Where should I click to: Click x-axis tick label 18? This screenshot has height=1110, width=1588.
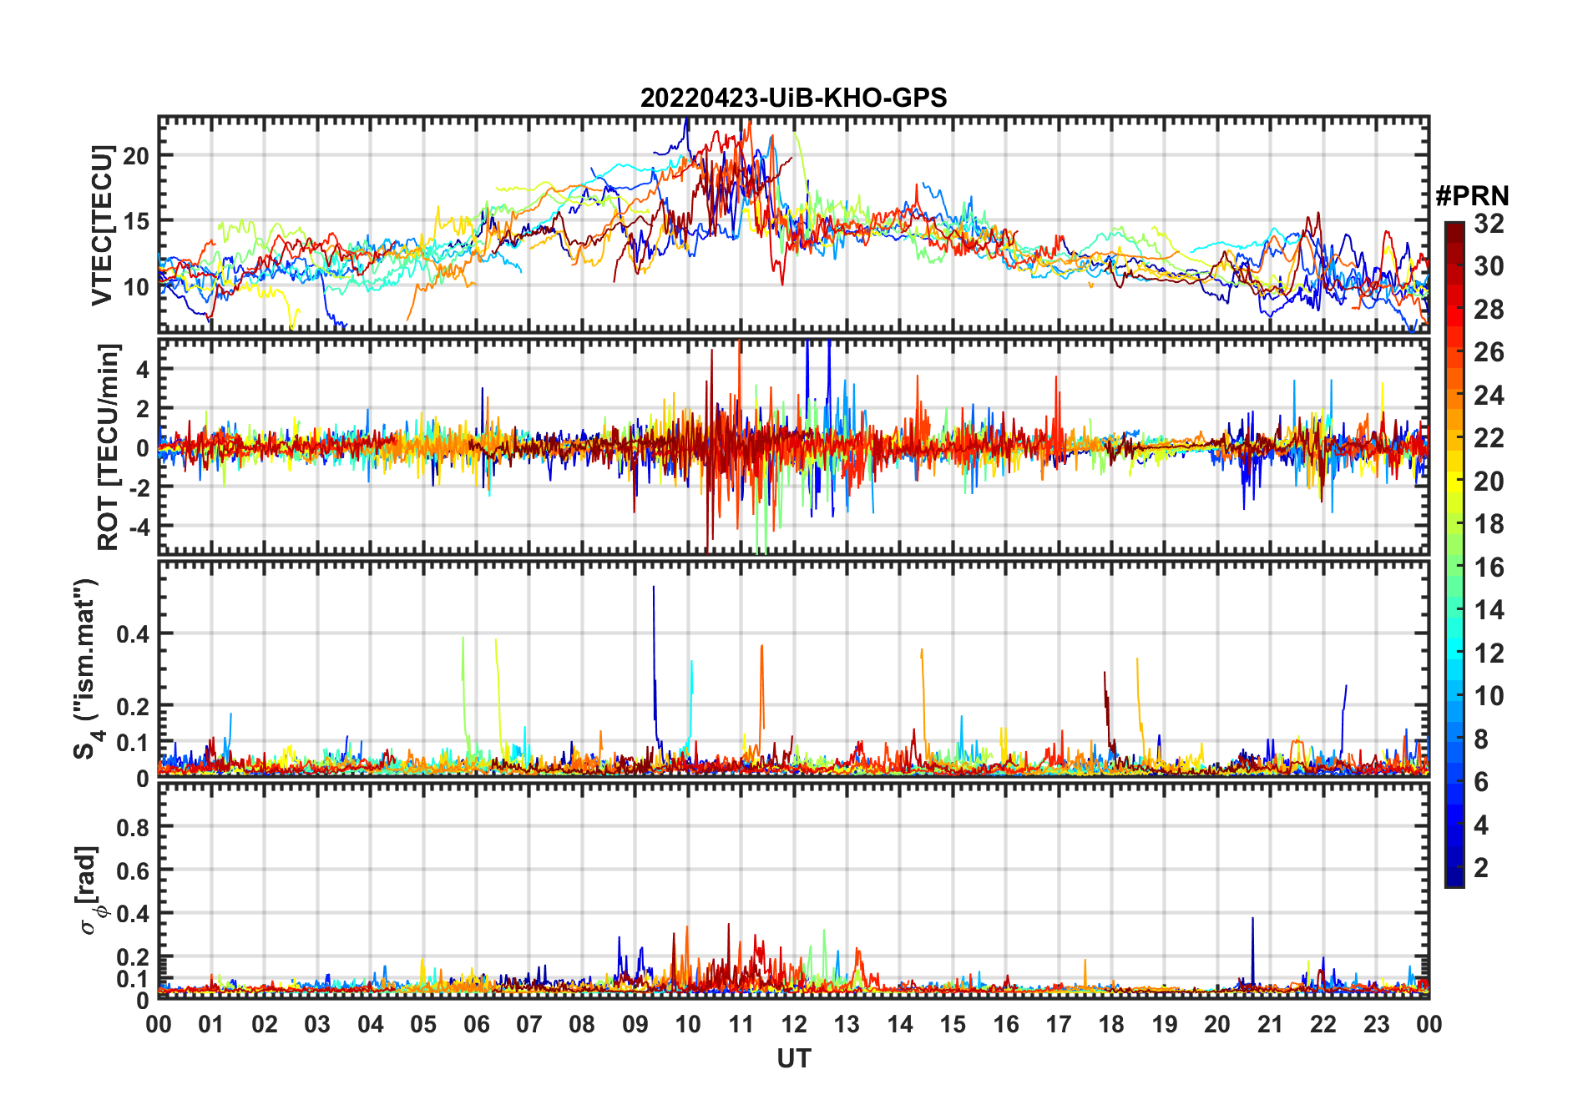pyautogui.click(x=1111, y=1024)
